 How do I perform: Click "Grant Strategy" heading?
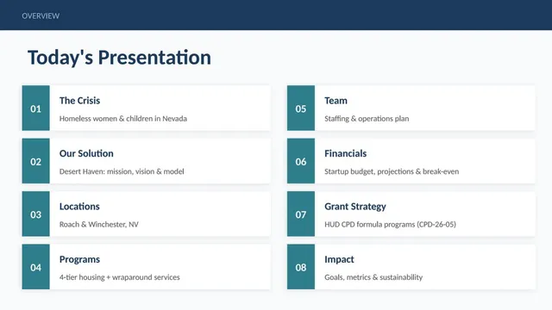[x=355, y=207]
